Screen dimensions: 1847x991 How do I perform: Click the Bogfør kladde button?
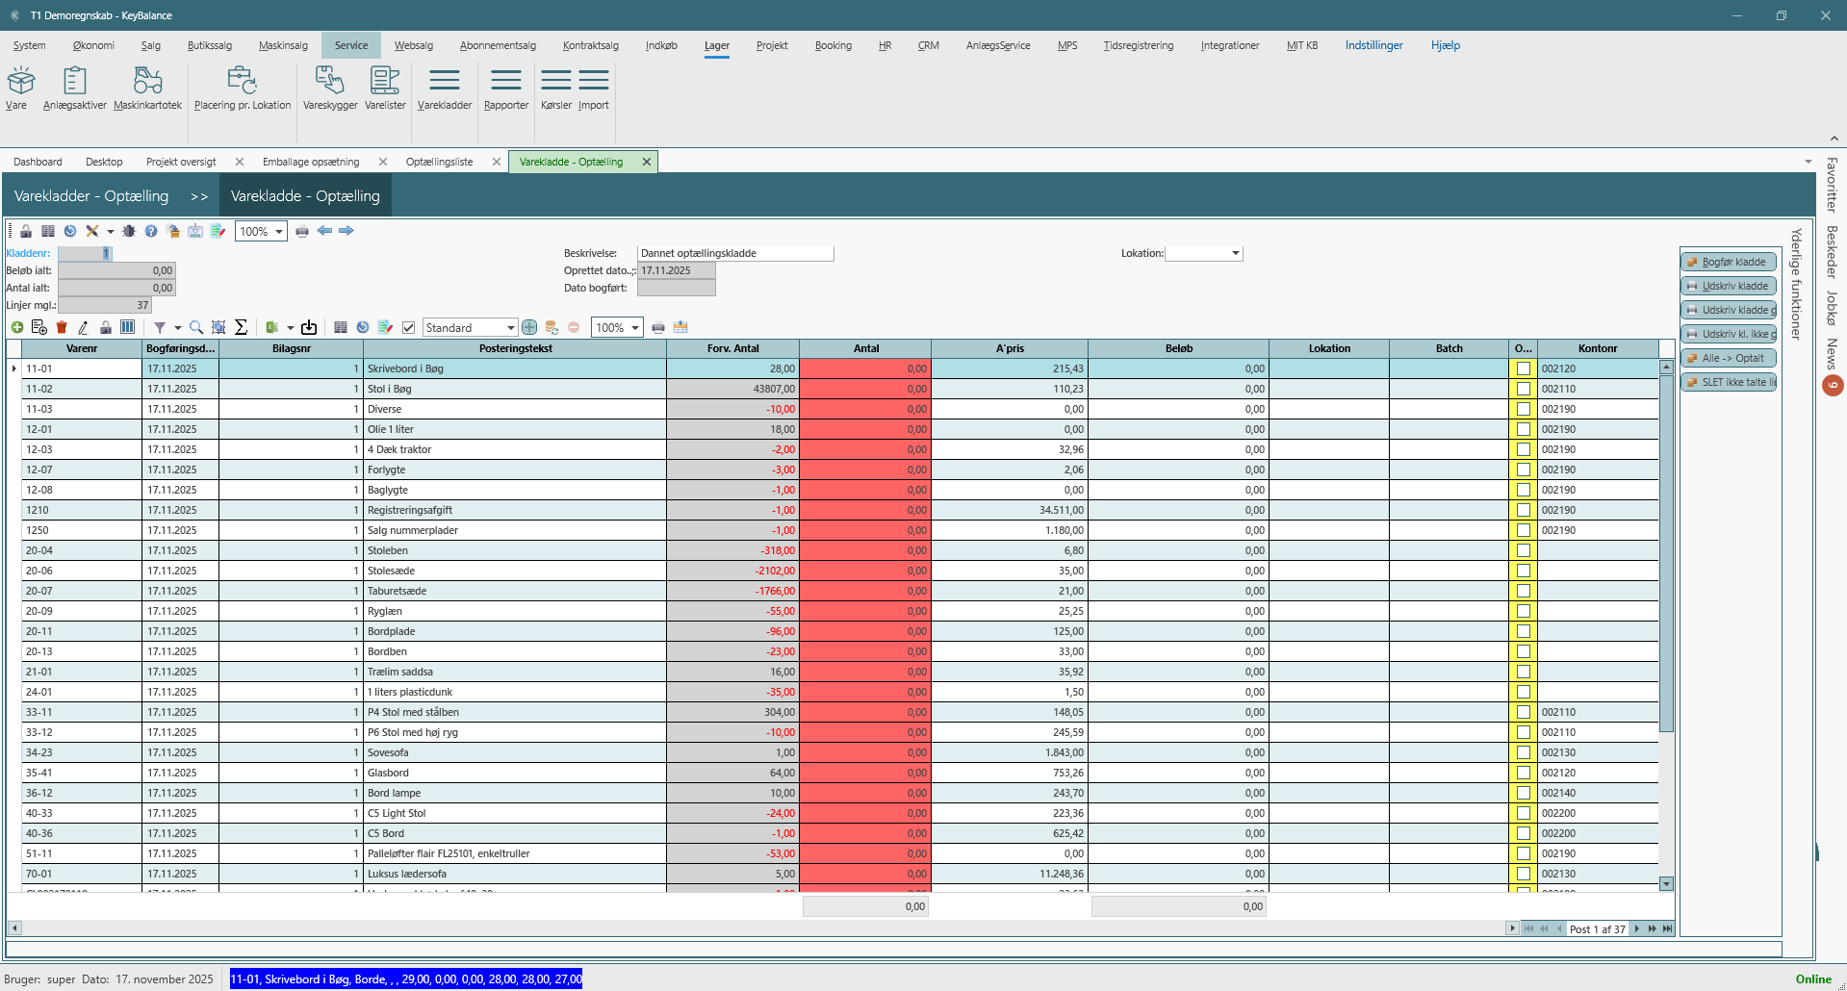pos(1729,262)
